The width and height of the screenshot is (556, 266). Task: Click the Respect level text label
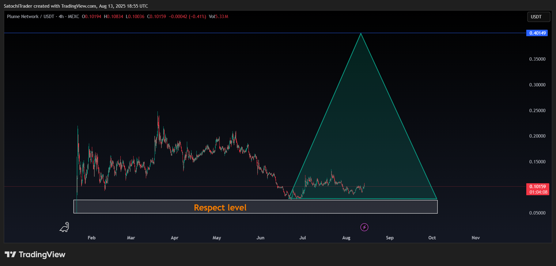pyautogui.click(x=220, y=207)
